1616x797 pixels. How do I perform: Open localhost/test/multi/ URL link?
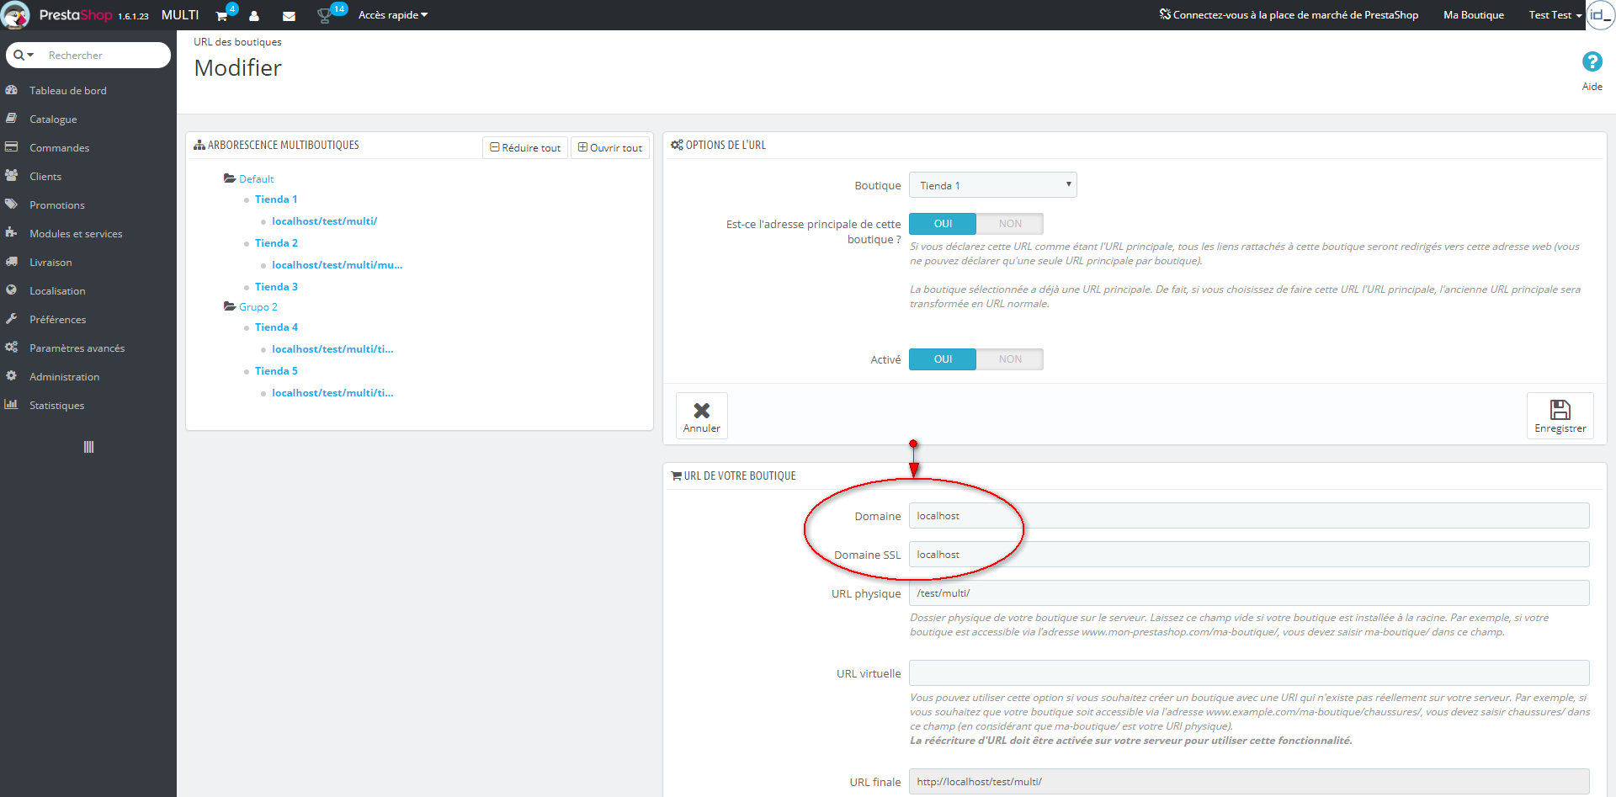tap(324, 221)
